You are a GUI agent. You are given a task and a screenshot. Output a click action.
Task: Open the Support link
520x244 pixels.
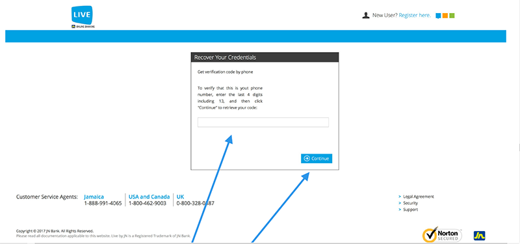[411, 210]
